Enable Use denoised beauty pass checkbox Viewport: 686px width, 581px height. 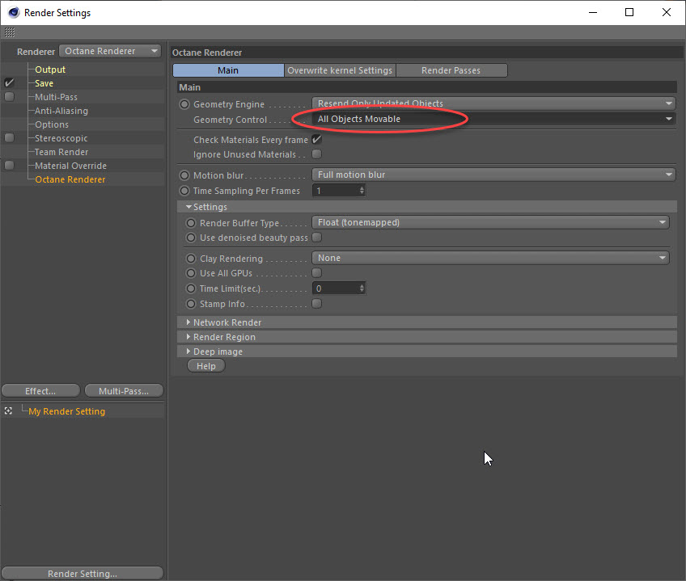coord(317,237)
